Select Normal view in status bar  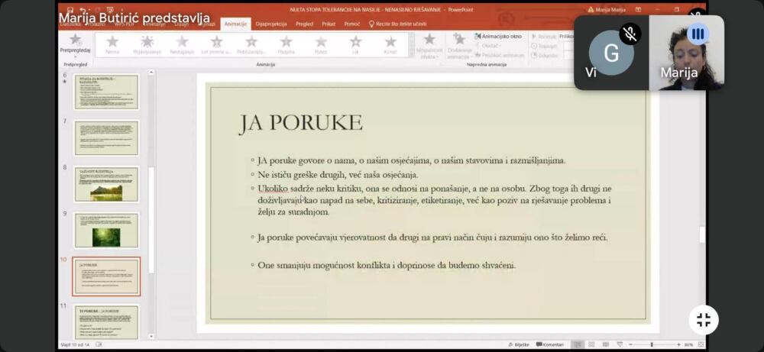click(579, 344)
